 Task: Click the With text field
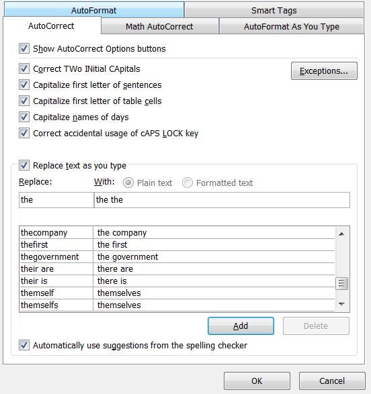click(222, 200)
